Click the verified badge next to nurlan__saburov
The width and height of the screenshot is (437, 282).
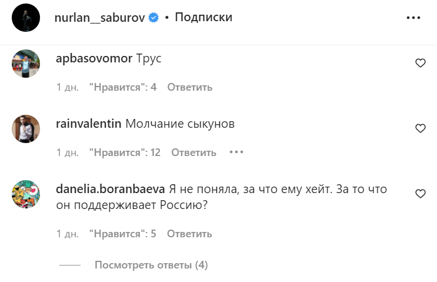(x=154, y=18)
